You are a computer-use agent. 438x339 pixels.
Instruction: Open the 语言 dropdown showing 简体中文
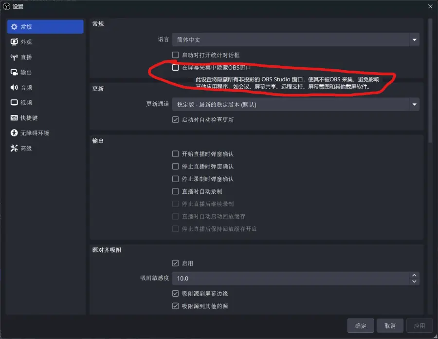(x=295, y=39)
